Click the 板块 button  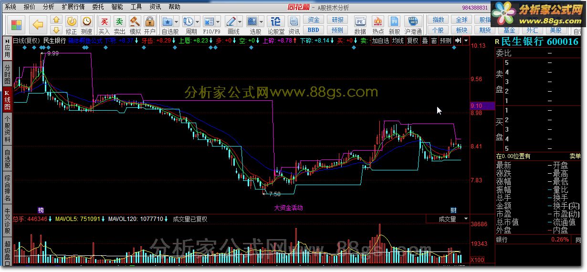pos(462,30)
